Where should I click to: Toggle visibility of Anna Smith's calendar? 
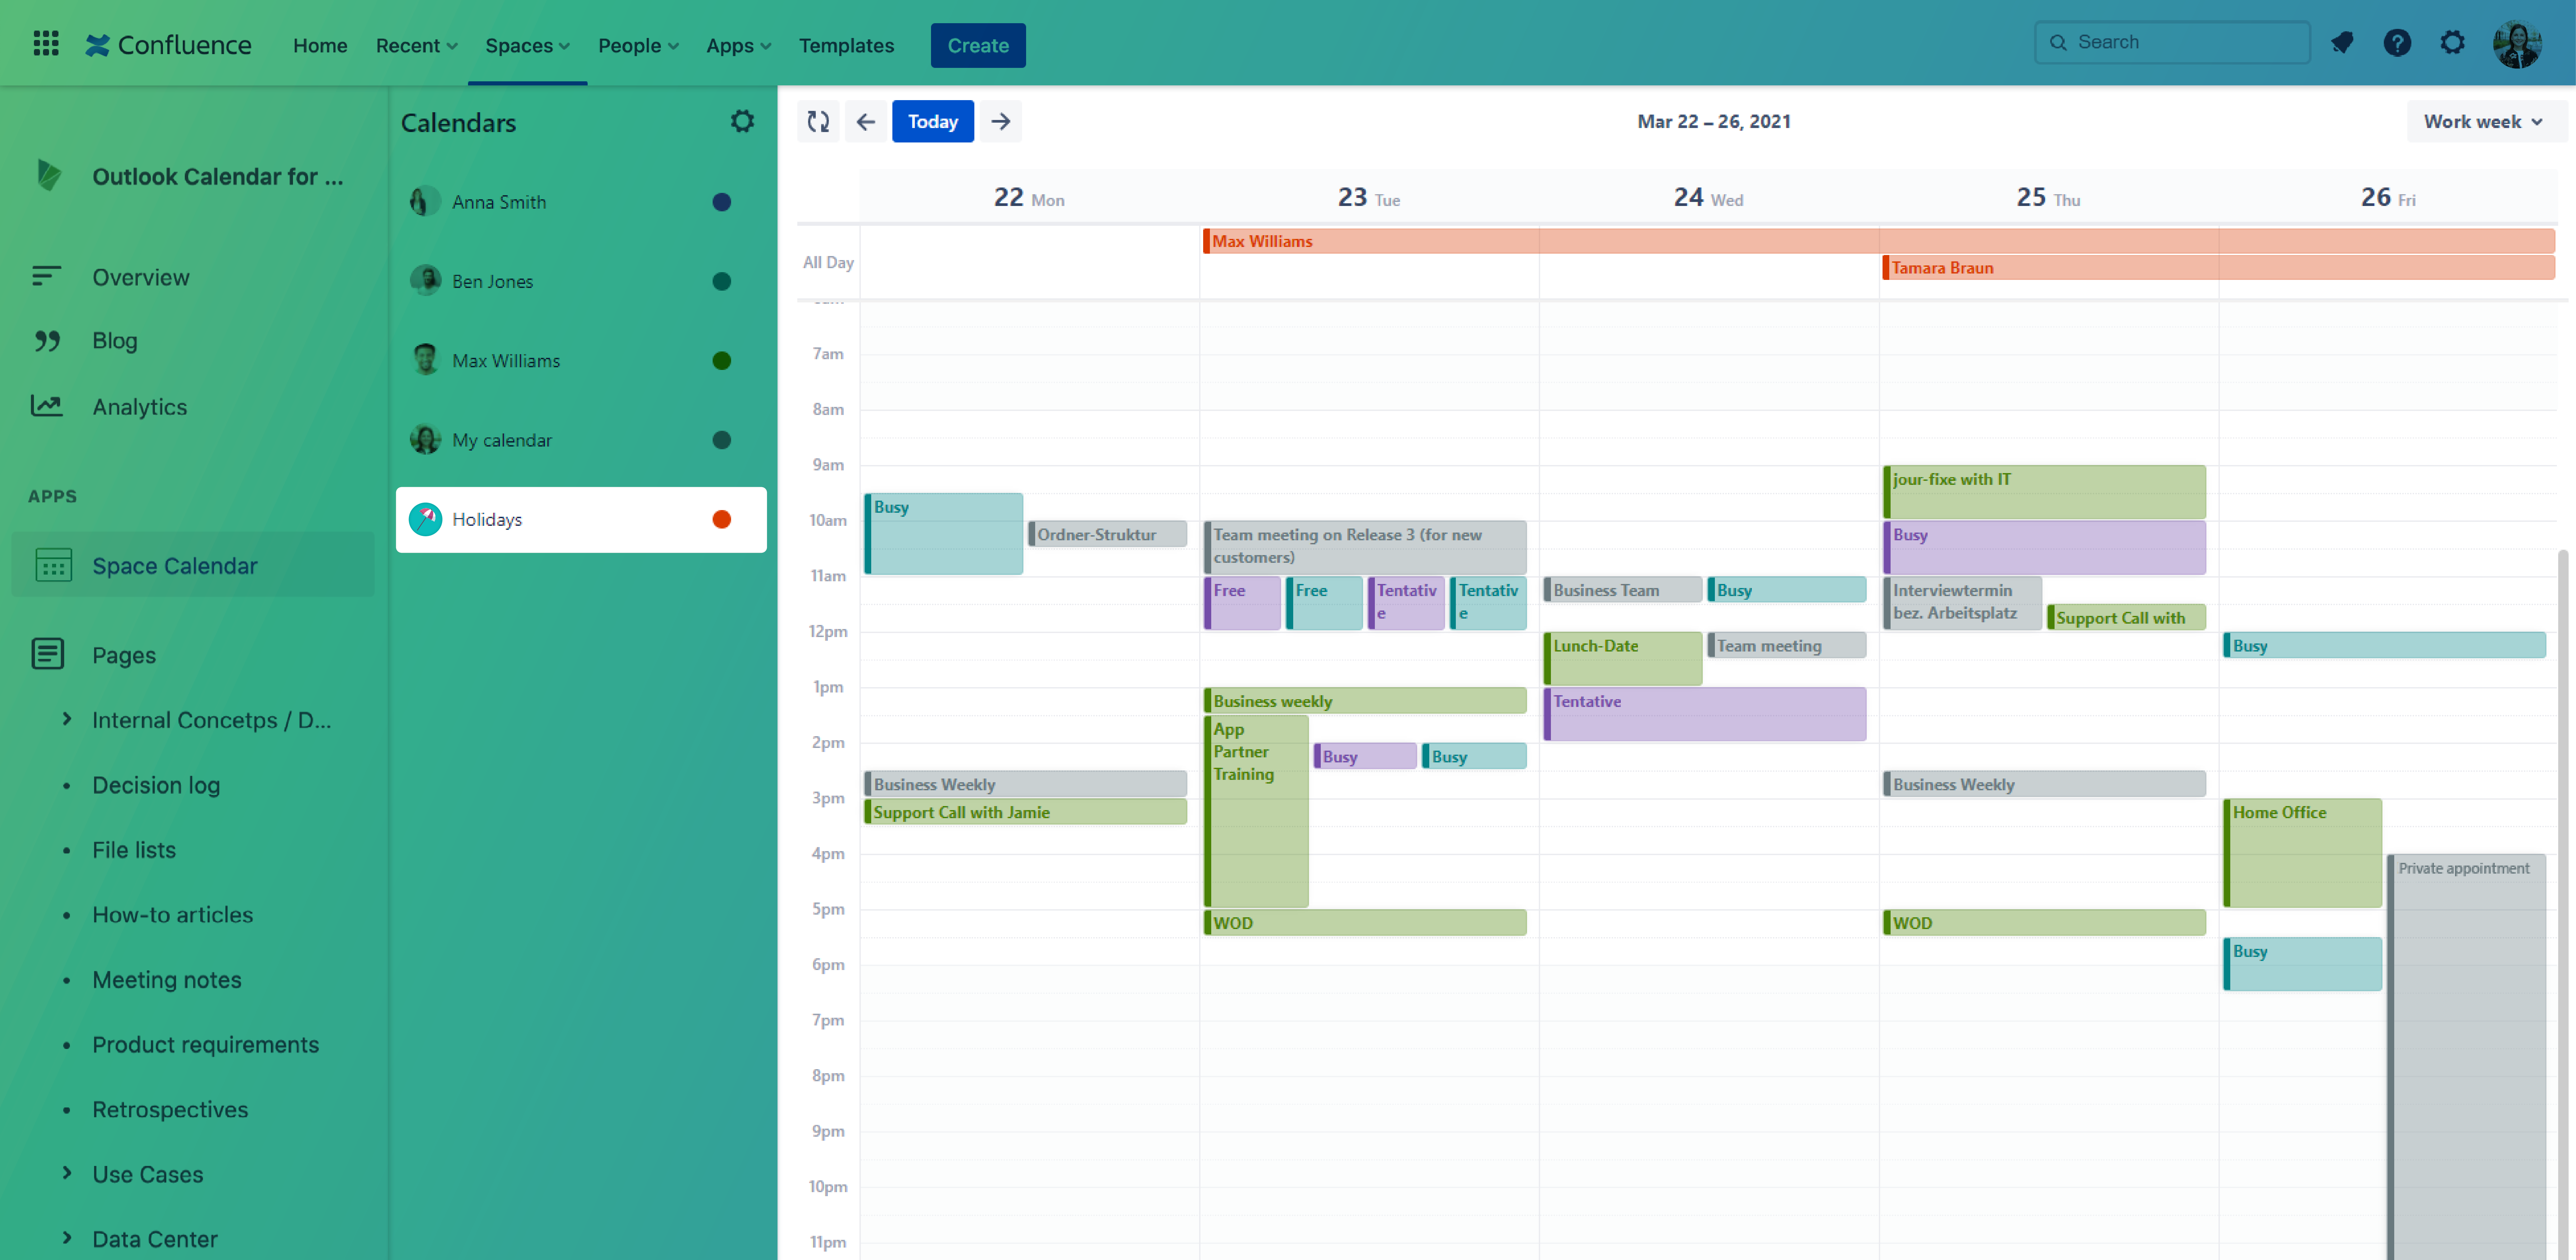coord(722,202)
